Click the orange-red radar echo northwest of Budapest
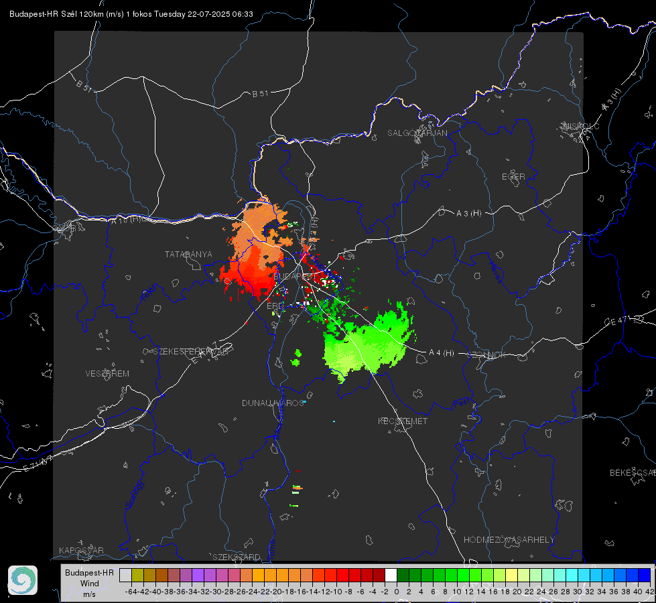Screen dimensions: 656x603 coord(257,249)
